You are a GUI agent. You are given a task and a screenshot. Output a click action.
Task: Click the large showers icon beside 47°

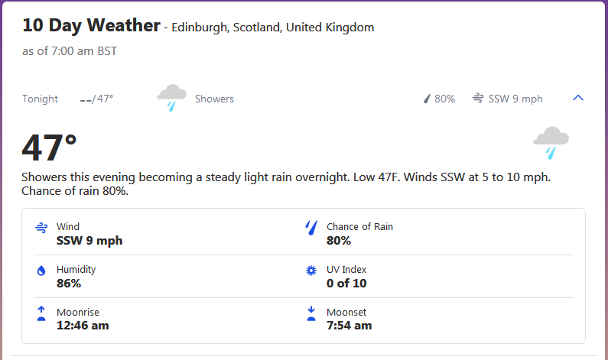tap(551, 142)
